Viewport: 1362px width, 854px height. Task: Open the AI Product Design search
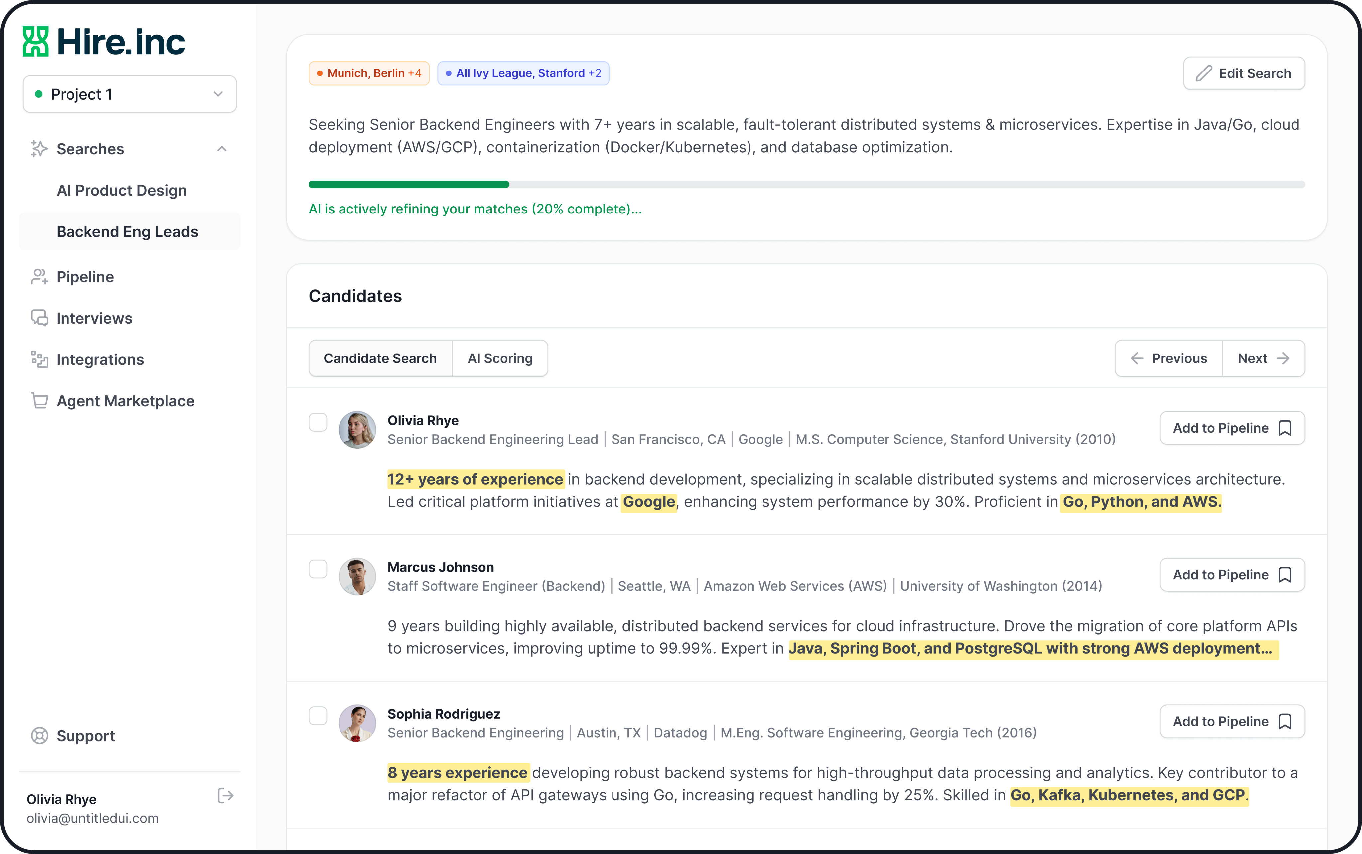121,190
